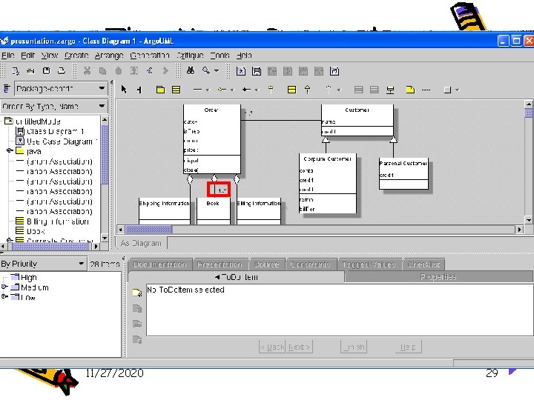
Task: Click the Save project icon
Action: (46, 71)
